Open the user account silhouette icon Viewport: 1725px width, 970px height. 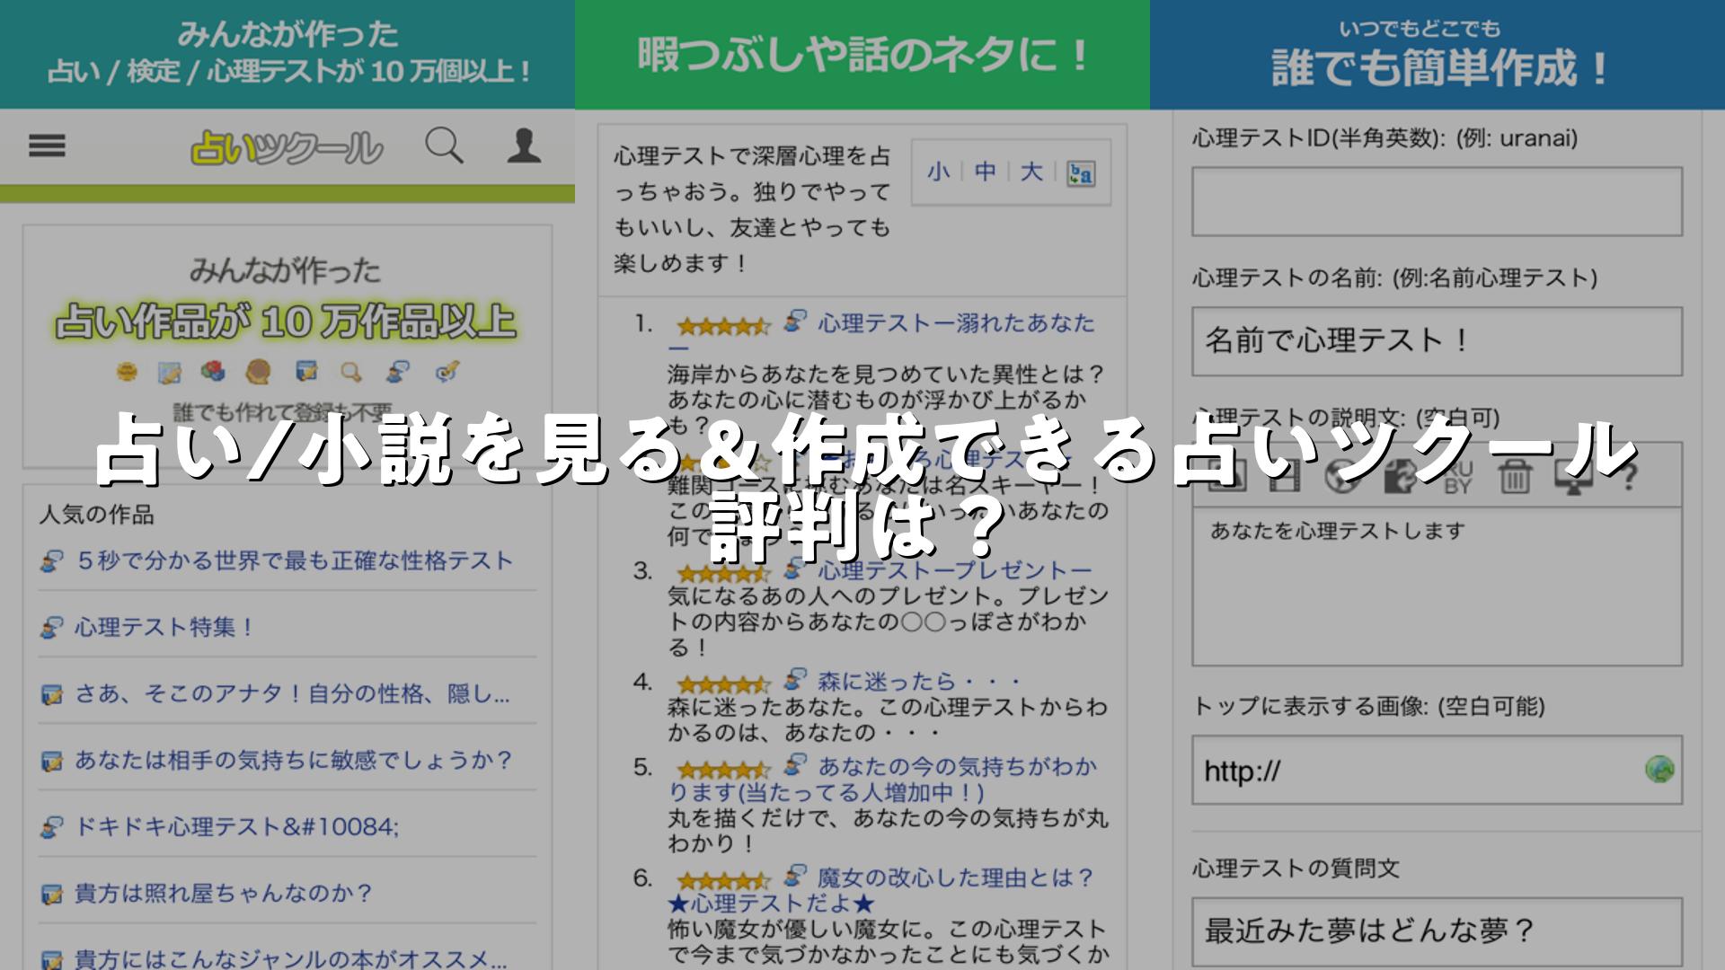tap(524, 145)
